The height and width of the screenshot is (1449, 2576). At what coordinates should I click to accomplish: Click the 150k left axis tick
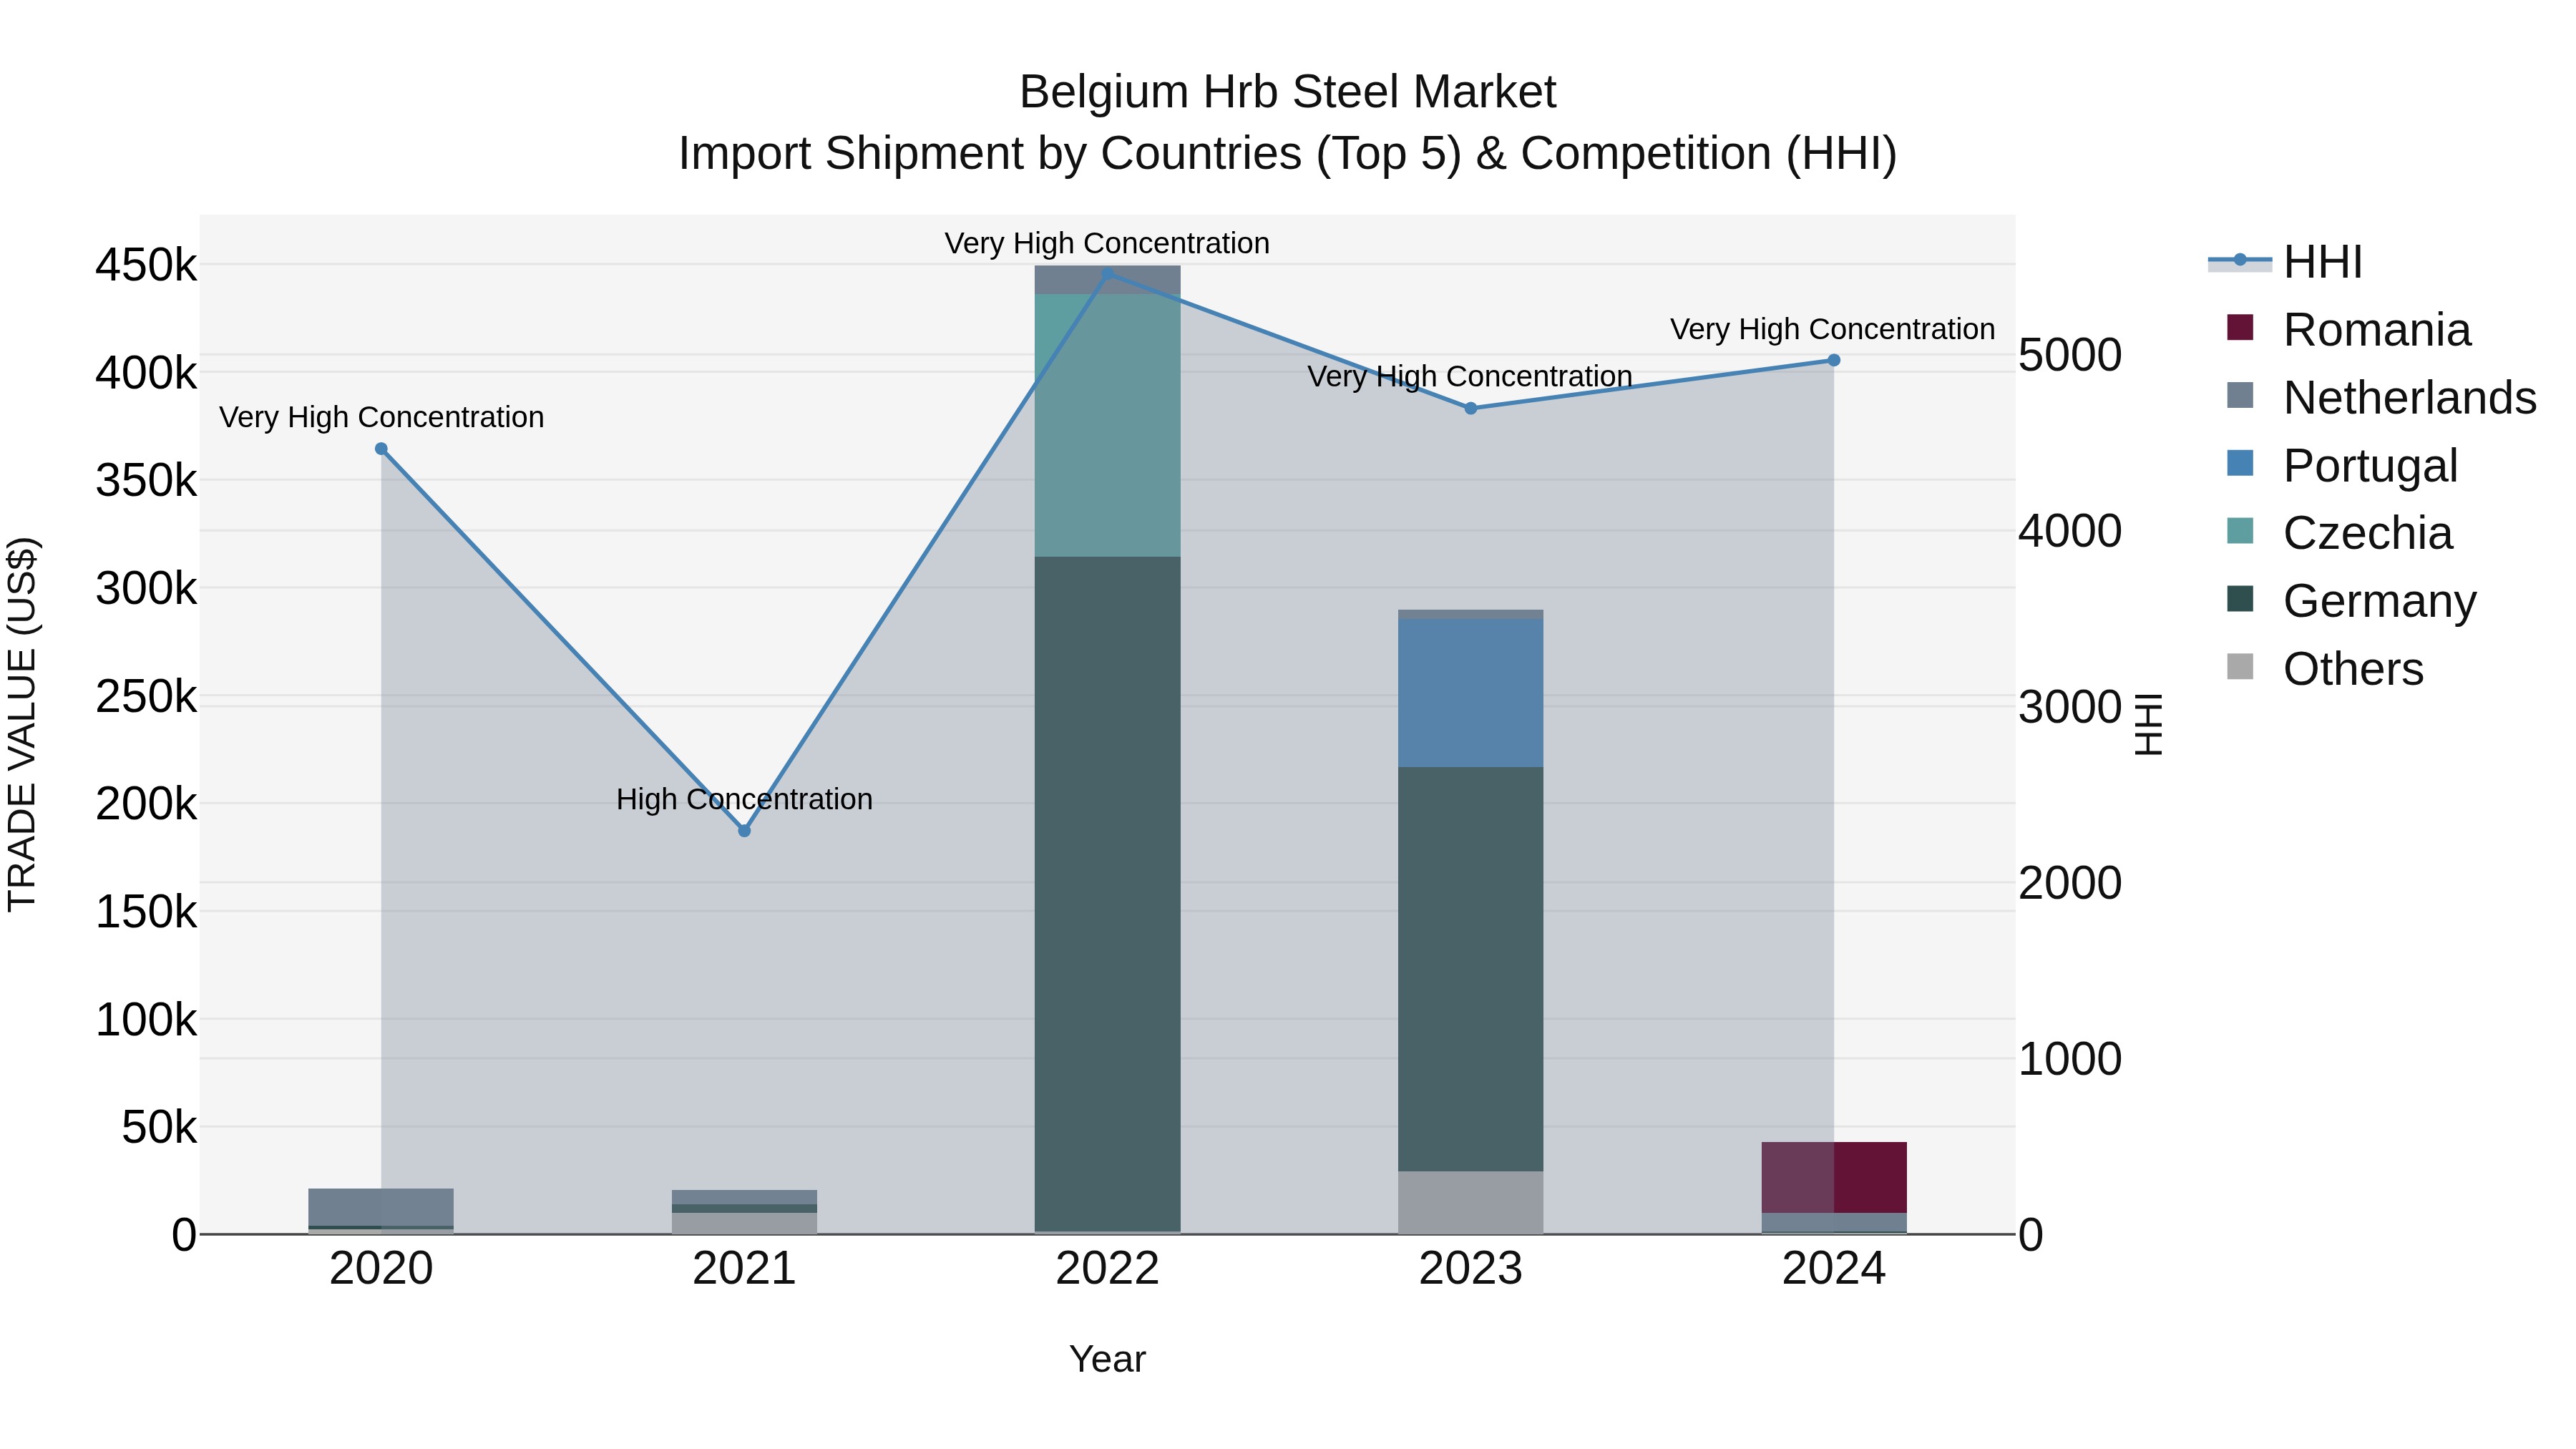pyautogui.click(x=146, y=912)
